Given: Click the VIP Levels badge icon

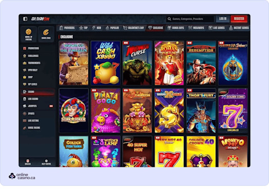Looking at the screenshot, I should 25,84.
